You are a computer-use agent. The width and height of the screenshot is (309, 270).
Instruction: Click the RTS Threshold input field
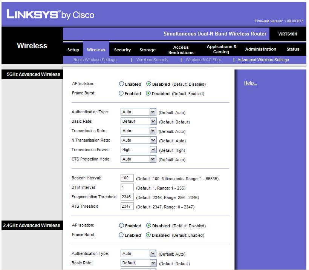tap(127, 207)
